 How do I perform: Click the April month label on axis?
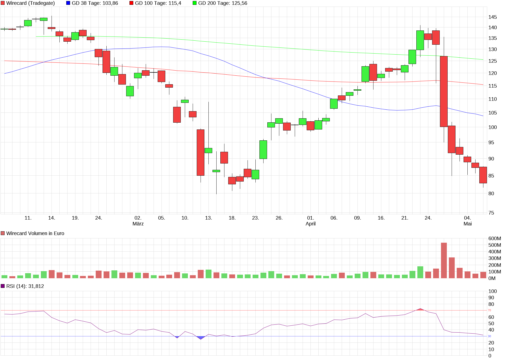(310, 224)
